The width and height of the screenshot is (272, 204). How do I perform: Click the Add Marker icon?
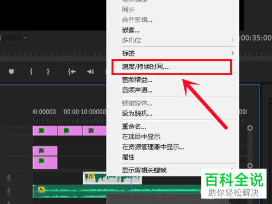click(11, 72)
